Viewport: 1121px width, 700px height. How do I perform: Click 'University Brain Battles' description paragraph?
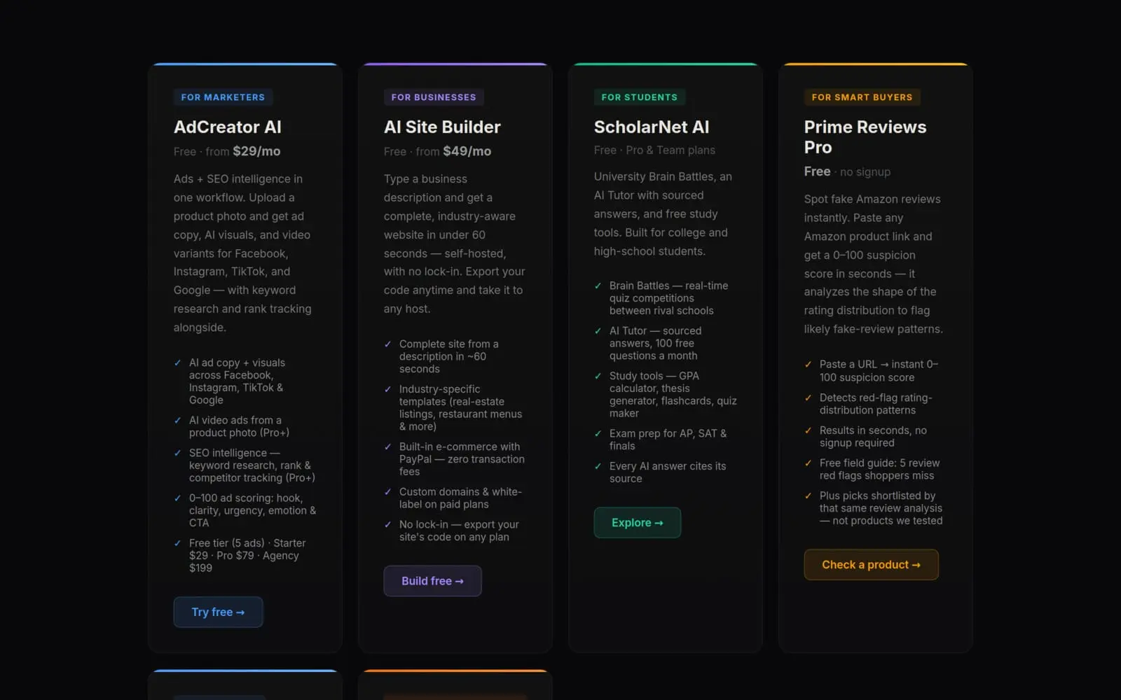tap(663, 214)
